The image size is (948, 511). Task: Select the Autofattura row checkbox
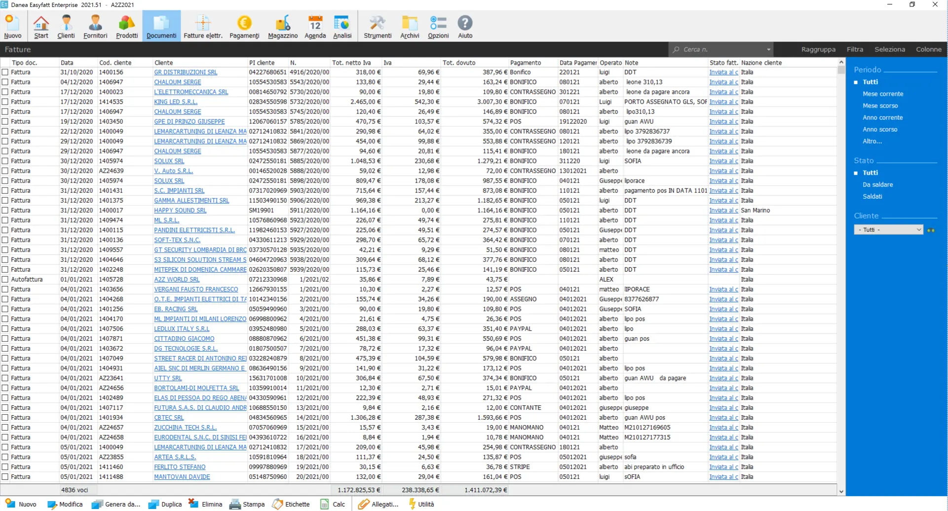pos(5,279)
